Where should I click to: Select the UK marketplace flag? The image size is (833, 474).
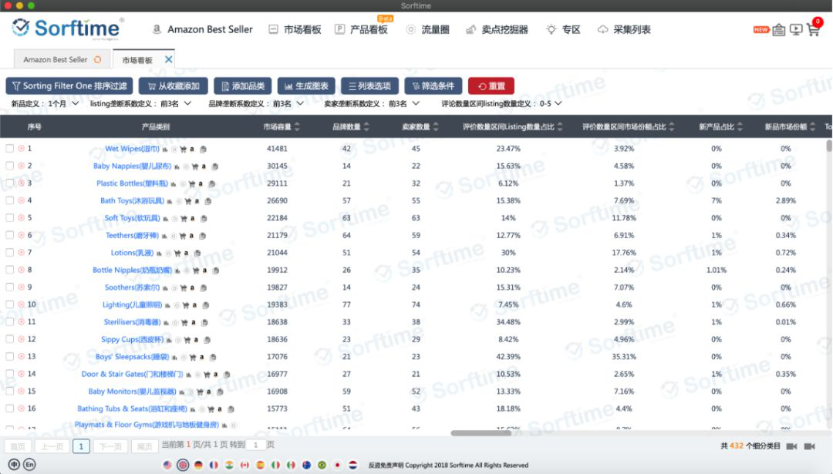click(x=183, y=465)
